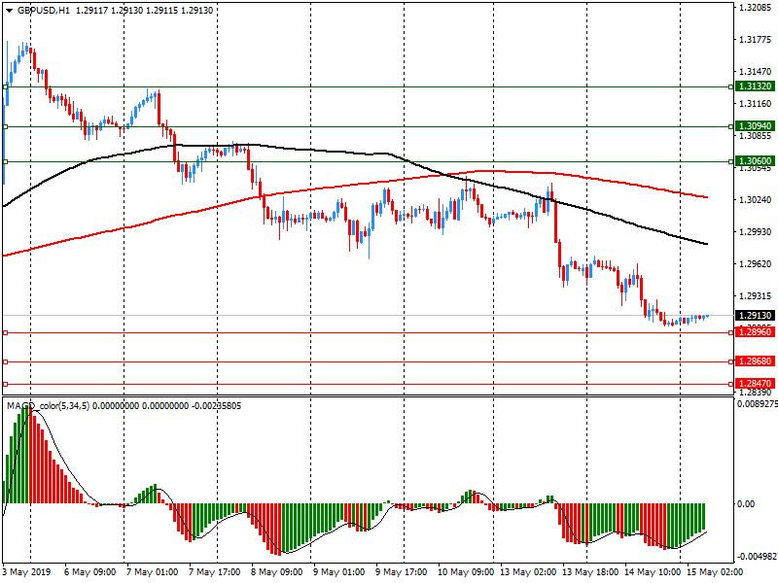The height and width of the screenshot is (583, 778).
Task: Click the right handle of 1.28960 line
Action: pyautogui.click(x=731, y=332)
